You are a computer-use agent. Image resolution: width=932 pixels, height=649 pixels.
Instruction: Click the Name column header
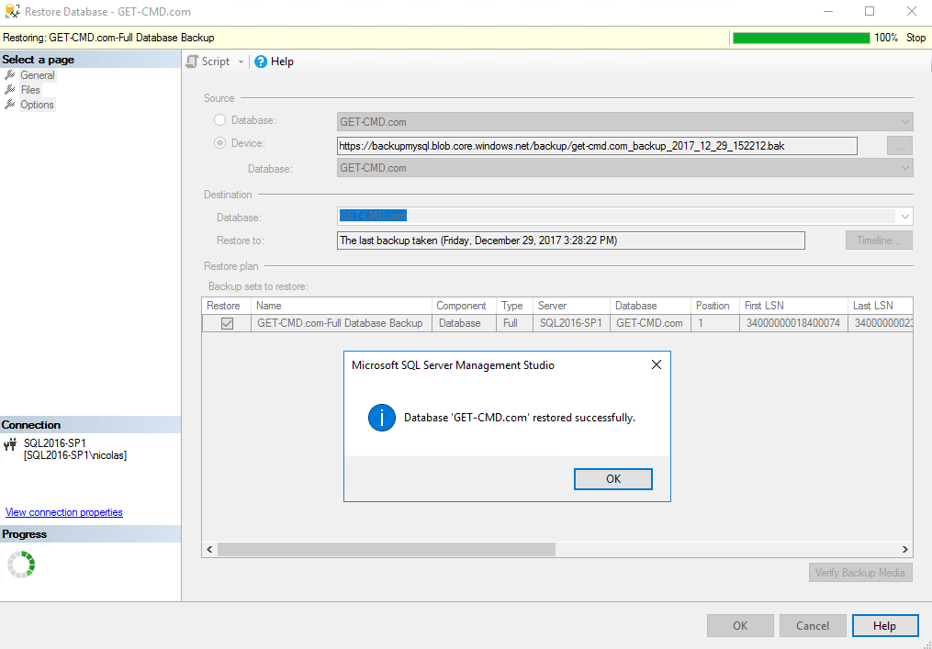(x=342, y=306)
